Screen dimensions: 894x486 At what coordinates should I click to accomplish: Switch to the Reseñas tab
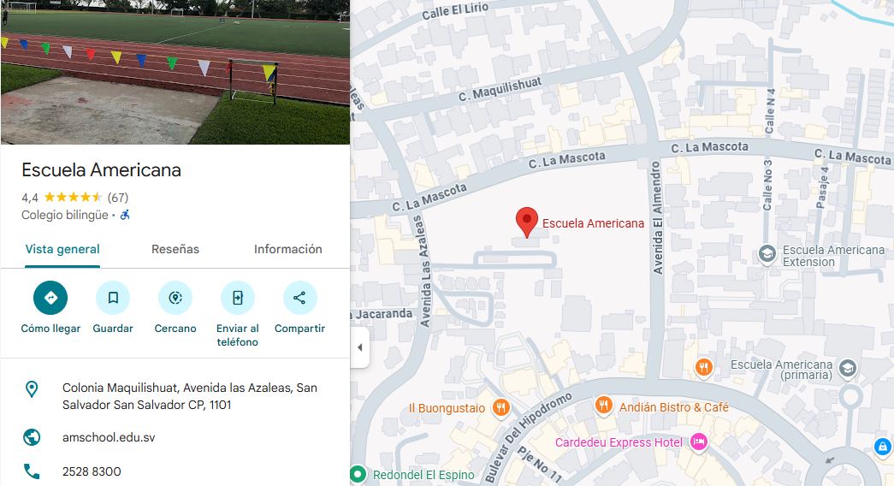click(x=175, y=249)
